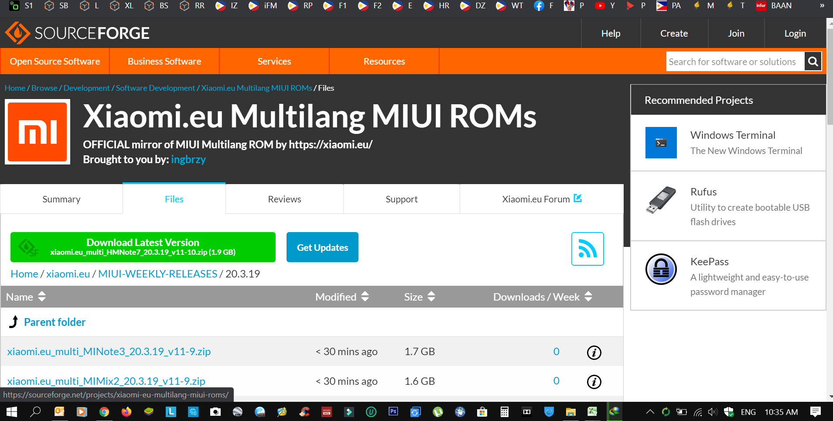Sort files by Modified date
This screenshot has width=833, height=421.
(342, 297)
